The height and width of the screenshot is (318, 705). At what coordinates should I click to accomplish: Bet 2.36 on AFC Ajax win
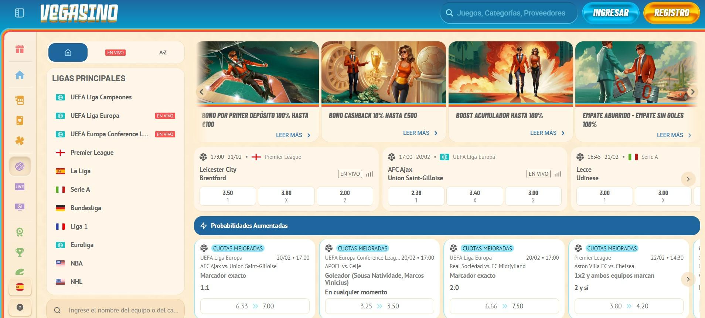pos(416,196)
